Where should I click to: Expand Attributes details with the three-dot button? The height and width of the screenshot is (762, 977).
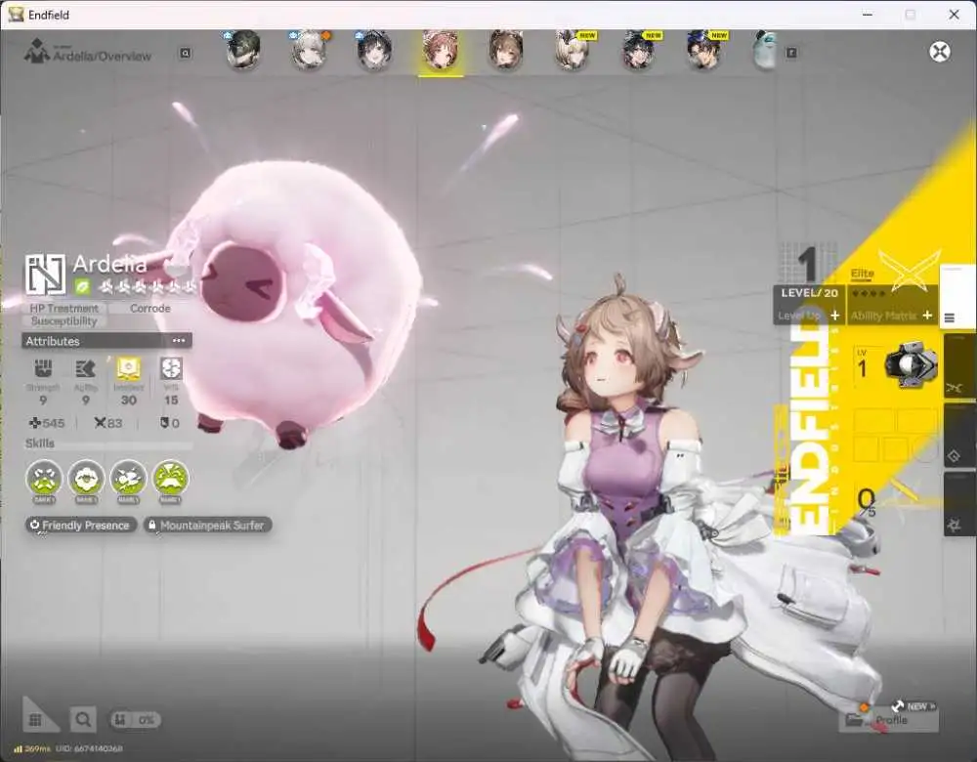coord(179,341)
